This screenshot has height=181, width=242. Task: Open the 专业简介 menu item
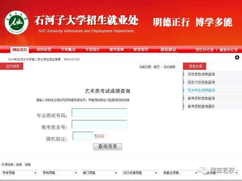pyautogui.click(x=92, y=50)
